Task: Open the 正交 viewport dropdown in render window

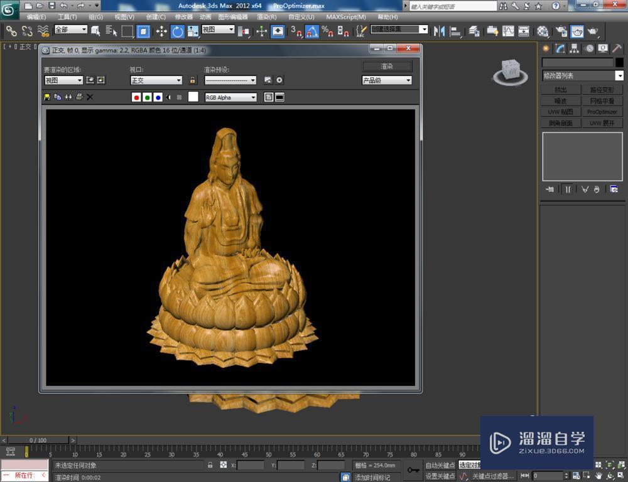Action: 156,80
